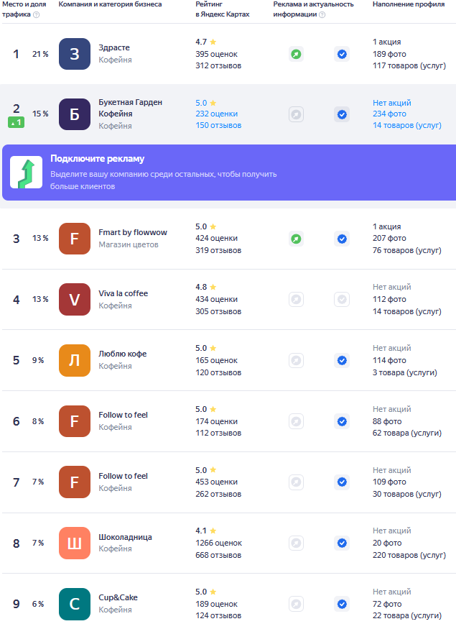Open the 232 оценки link
456x629 pixels.
(x=216, y=114)
